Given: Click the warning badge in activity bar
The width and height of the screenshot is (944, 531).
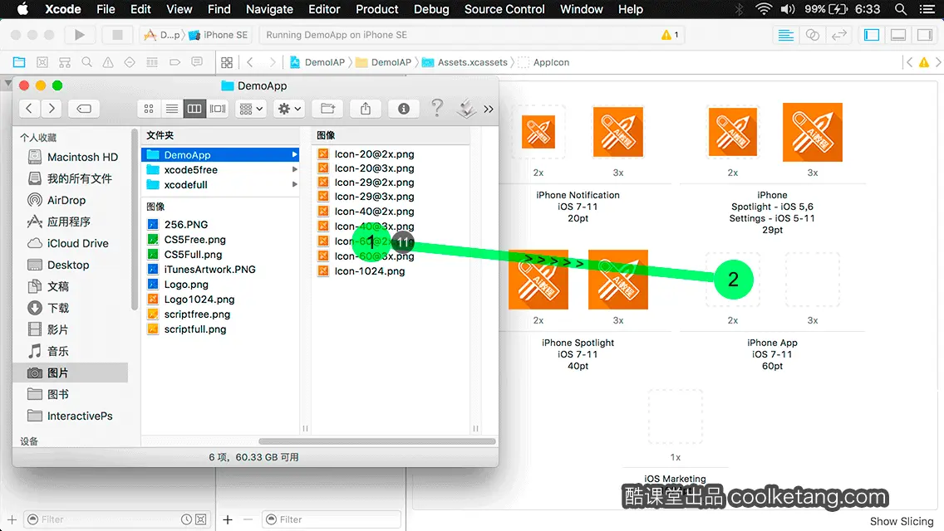Looking at the screenshot, I should (670, 35).
